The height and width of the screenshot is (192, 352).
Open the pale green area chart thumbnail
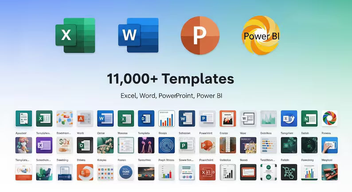(269, 118)
